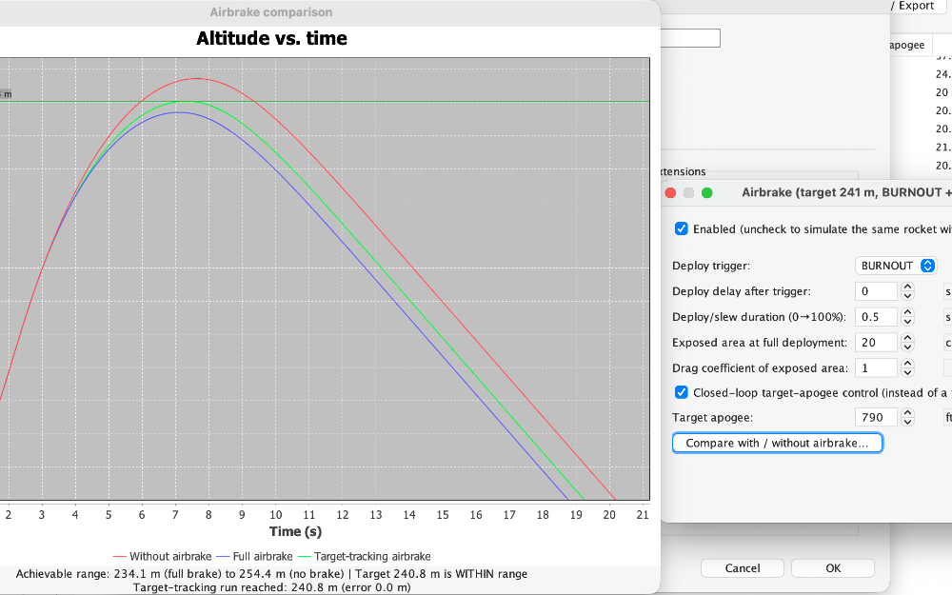952x595 pixels.
Task: Click the Without airbrake legend entry
Action: click(162, 556)
